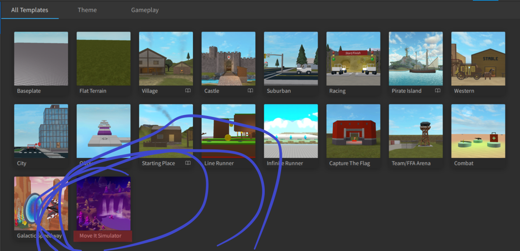Image resolution: width=520 pixels, height=251 pixels.
Task: Switch to the All Templates tab
Action: (x=29, y=10)
